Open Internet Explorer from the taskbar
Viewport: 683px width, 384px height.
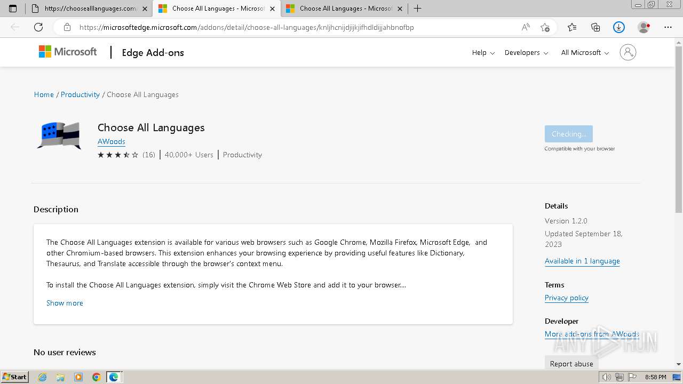pyautogui.click(x=43, y=377)
